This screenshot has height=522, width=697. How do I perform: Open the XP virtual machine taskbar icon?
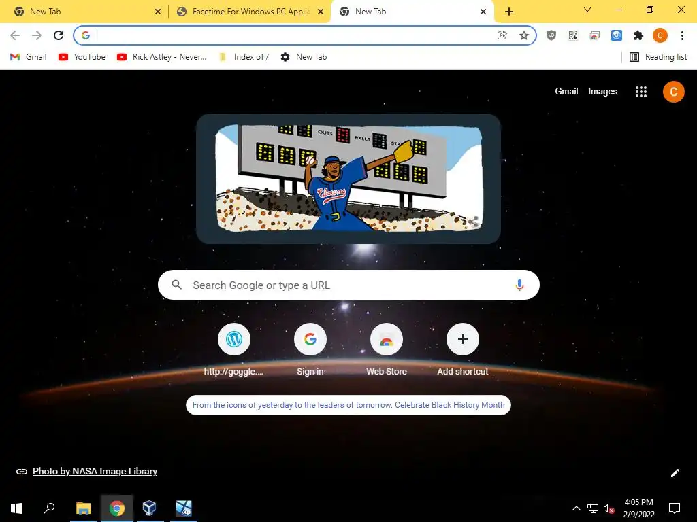pos(184,508)
